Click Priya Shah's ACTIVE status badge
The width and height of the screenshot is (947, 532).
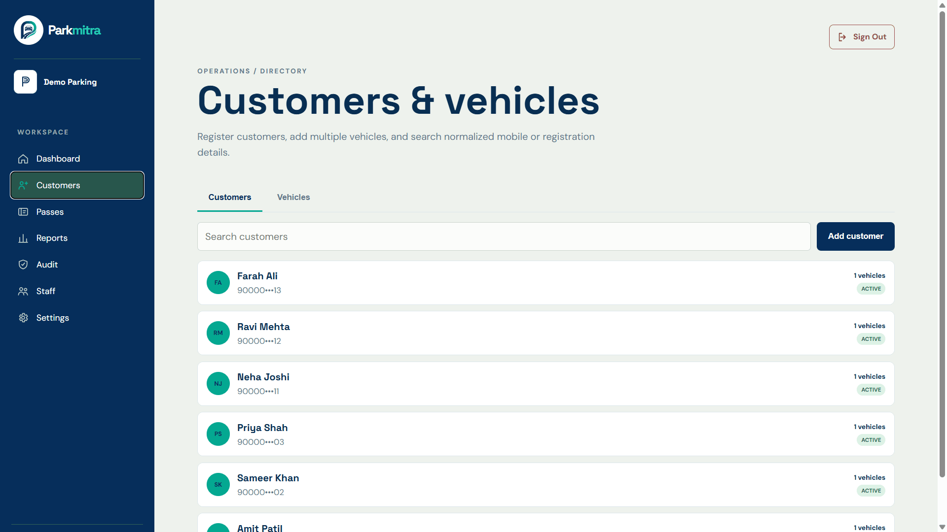pos(871,440)
